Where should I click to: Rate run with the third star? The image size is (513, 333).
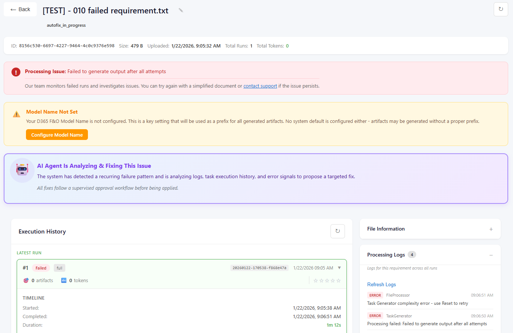(x=327, y=281)
